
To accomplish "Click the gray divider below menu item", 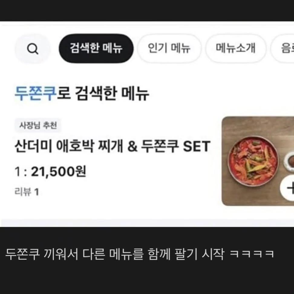I will [x=147, y=223].
